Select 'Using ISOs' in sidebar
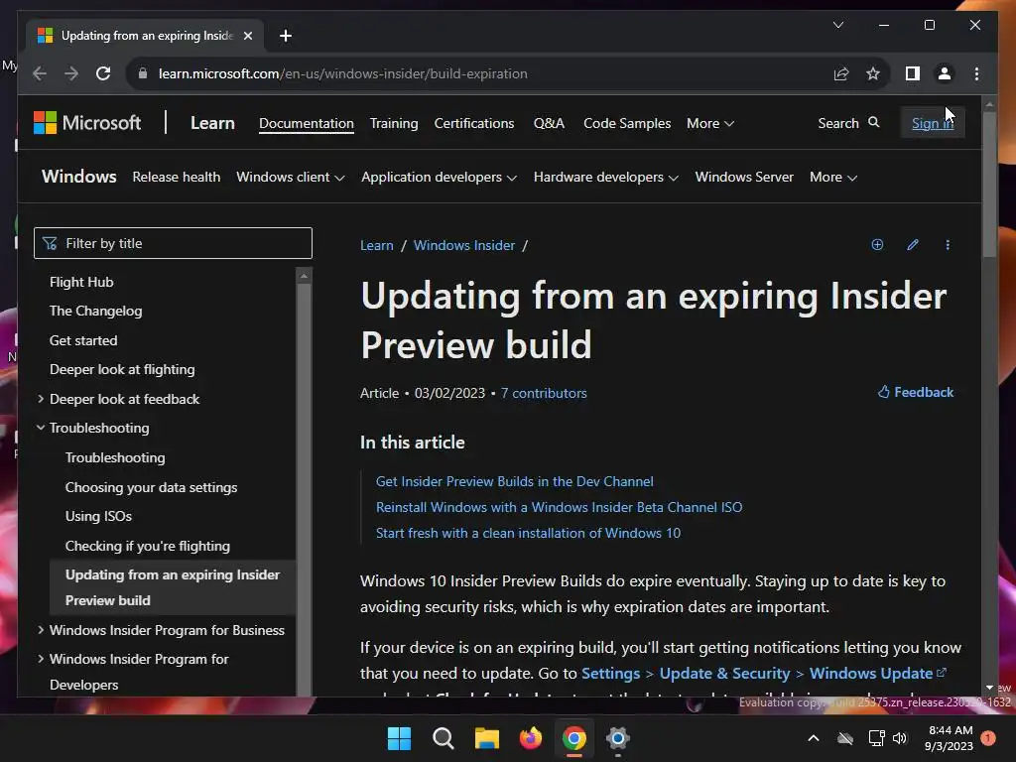1016x762 pixels. pyautogui.click(x=98, y=516)
